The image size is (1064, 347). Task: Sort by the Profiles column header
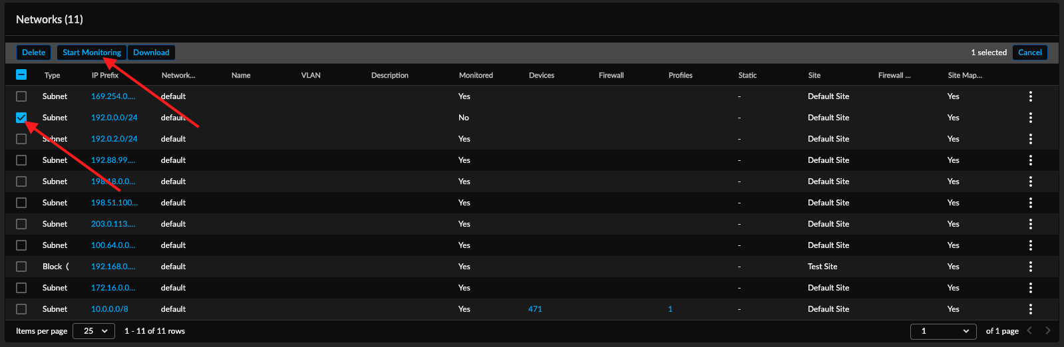[681, 75]
